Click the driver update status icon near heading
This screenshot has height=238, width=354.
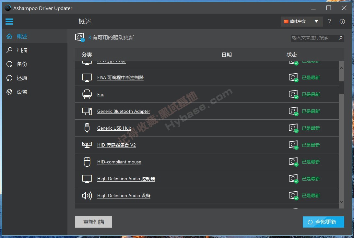click(x=80, y=37)
